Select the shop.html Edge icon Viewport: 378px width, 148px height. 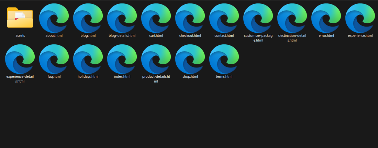click(190, 59)
